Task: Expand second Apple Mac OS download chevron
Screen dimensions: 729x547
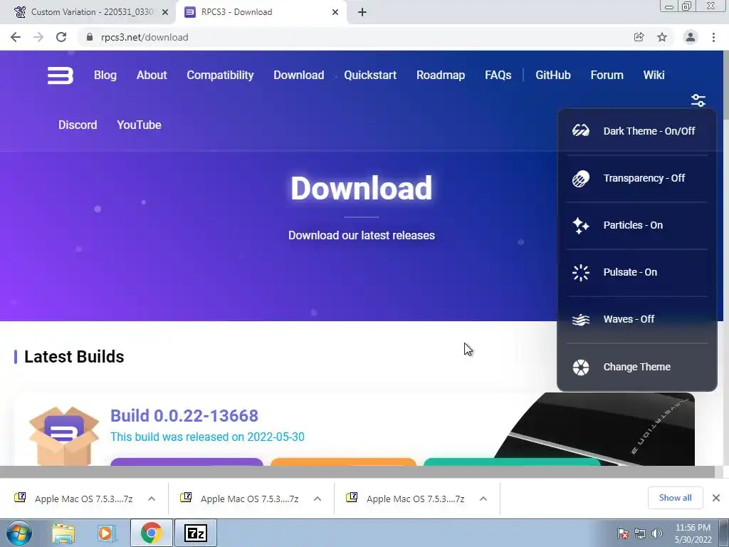Action: pos(318,499)
